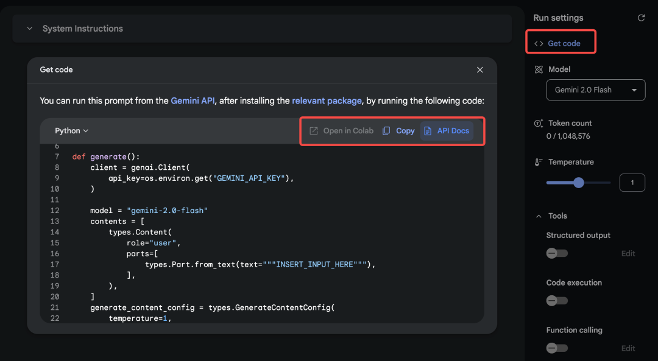Viewport: 658px width, 361px height.
Task: Open the relevant package link
Action: (327, 101)
